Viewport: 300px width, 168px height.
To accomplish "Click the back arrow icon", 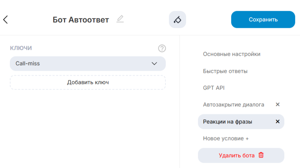I will (x=5, y=20).
